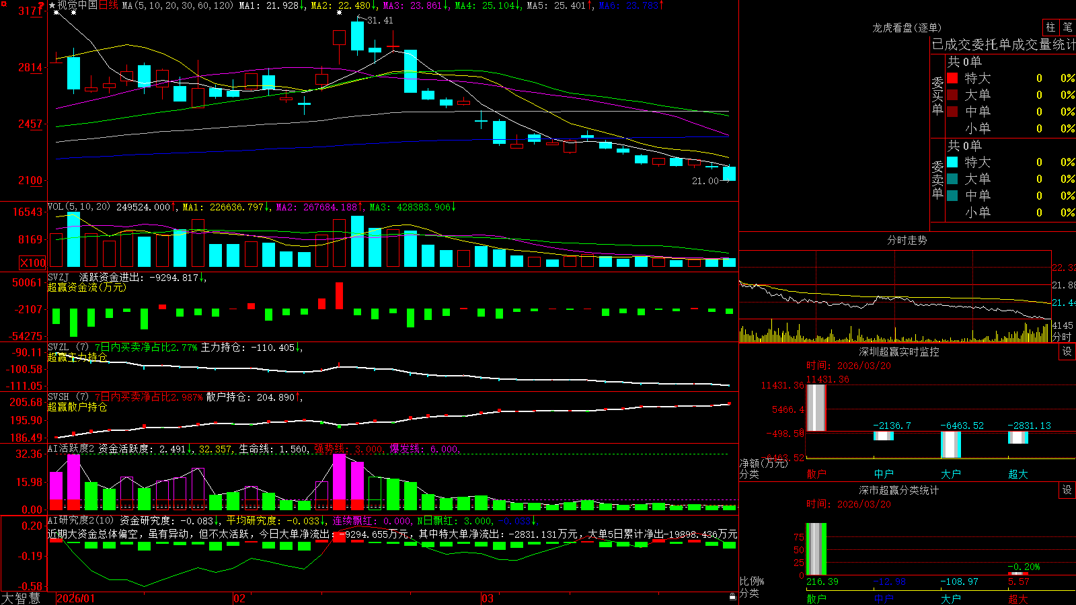Click the 龙虎看盘(逐单) panel title
The width and height of the screenshot is (1076, 605).
tap(907, 28)
